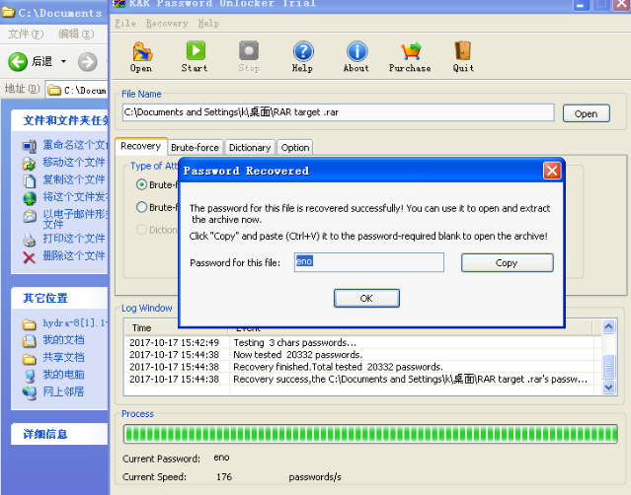
Task: Select the 'Recovery success' log row
Action: [359, 379]
